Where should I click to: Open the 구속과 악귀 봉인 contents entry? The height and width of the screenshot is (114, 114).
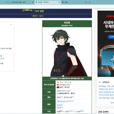(x=6, y=48)
